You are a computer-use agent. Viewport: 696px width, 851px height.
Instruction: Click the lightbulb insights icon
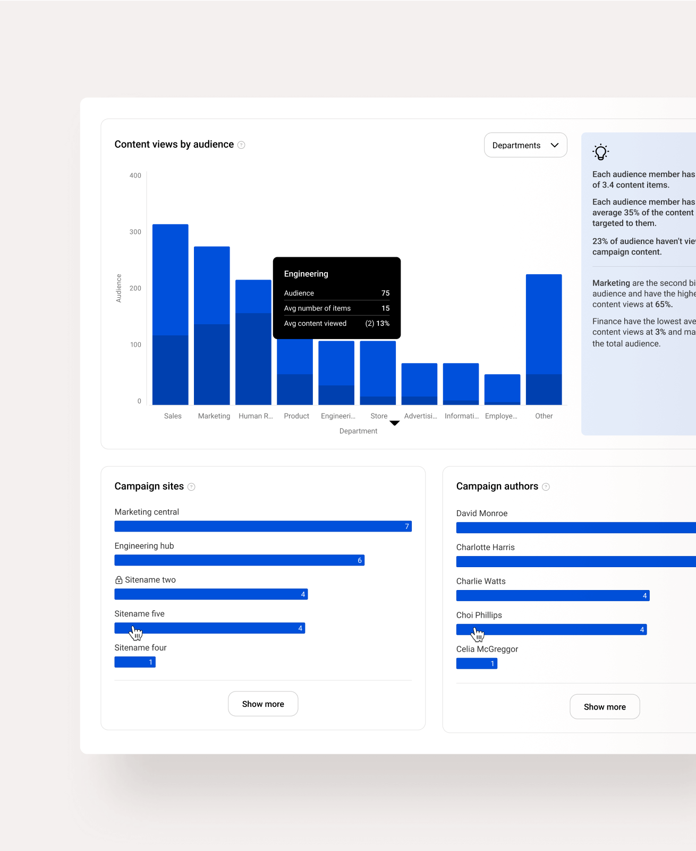click(600, 152)
